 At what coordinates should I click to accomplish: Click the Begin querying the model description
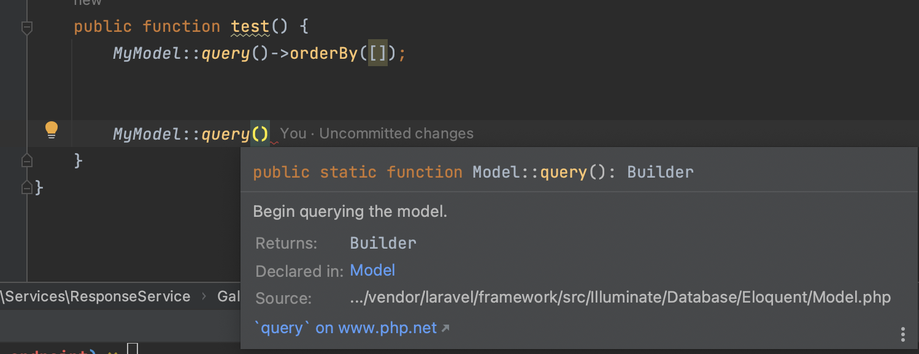tap(350, 211)
